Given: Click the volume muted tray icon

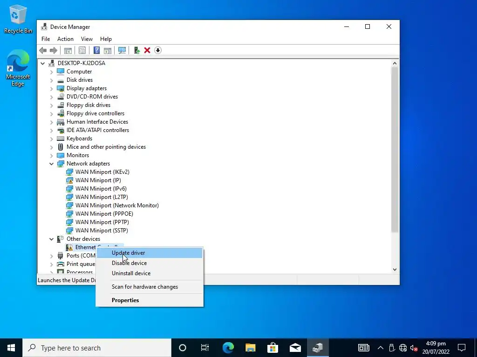Looking at the screenshot, I should (414, 348).
